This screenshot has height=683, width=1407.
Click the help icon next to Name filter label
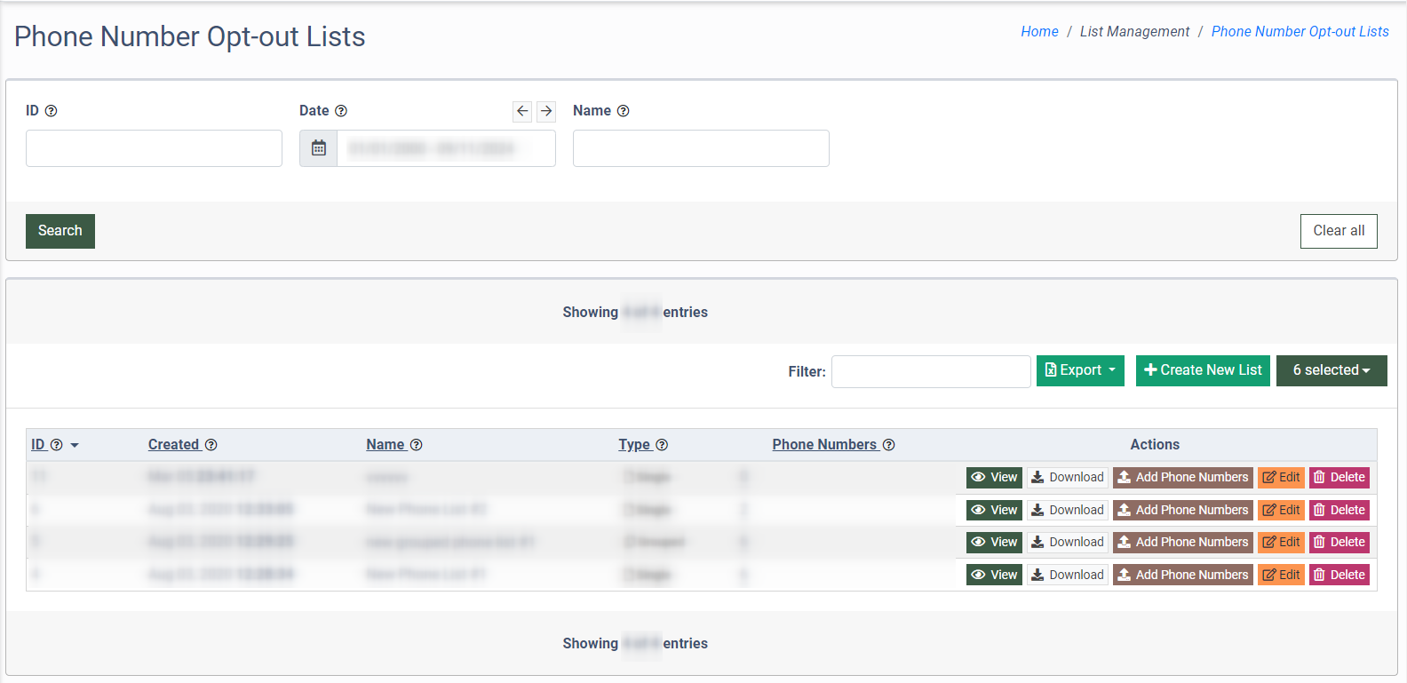tap(624, 111)
